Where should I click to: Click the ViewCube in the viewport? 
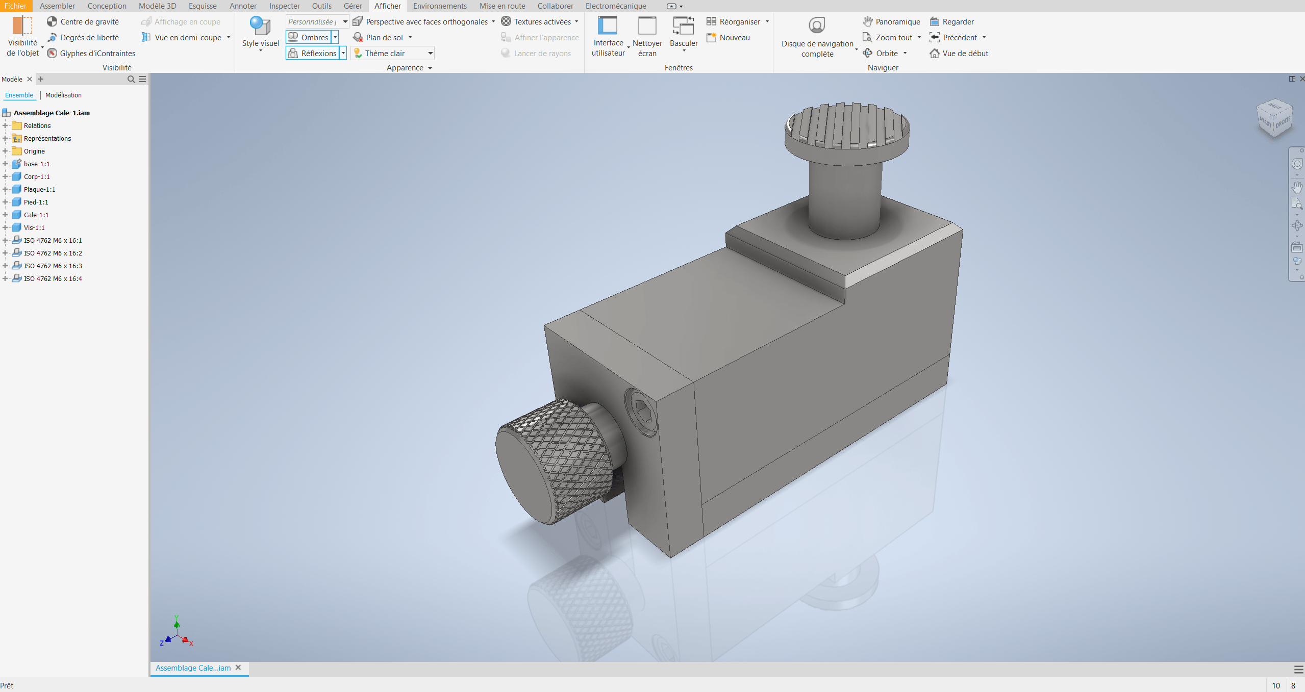(1274, 118)
